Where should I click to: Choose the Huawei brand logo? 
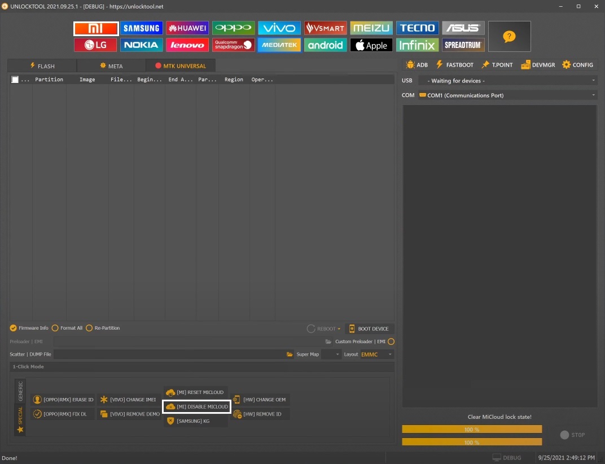coord(187,28)
